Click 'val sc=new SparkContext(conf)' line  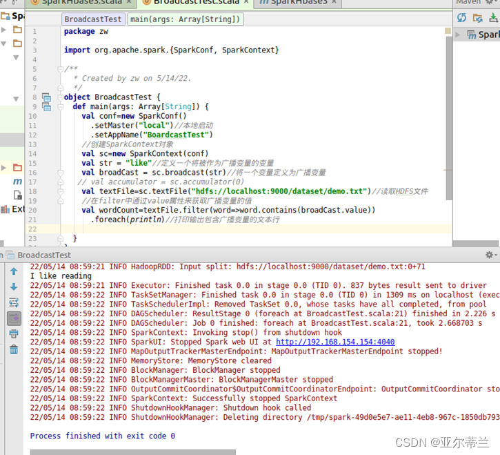pos(145,153)
